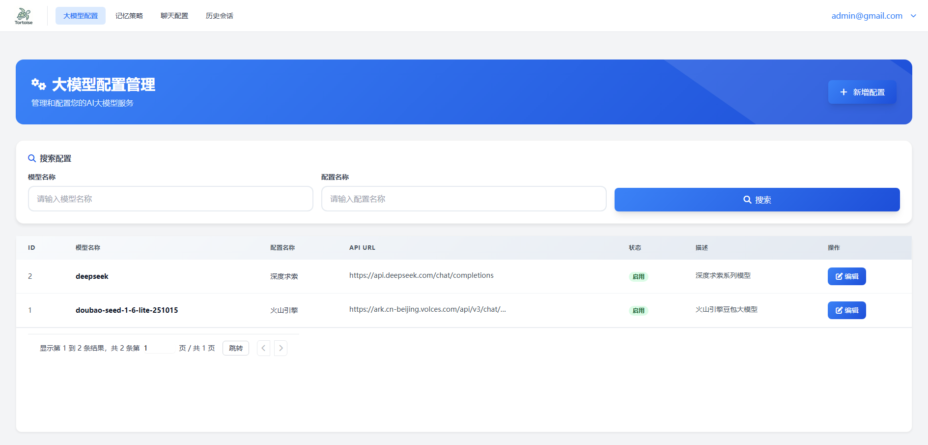Click the deepseek API URL text
Screen dimensions: 928x445
pyautogui.click(x=422, y=275)
